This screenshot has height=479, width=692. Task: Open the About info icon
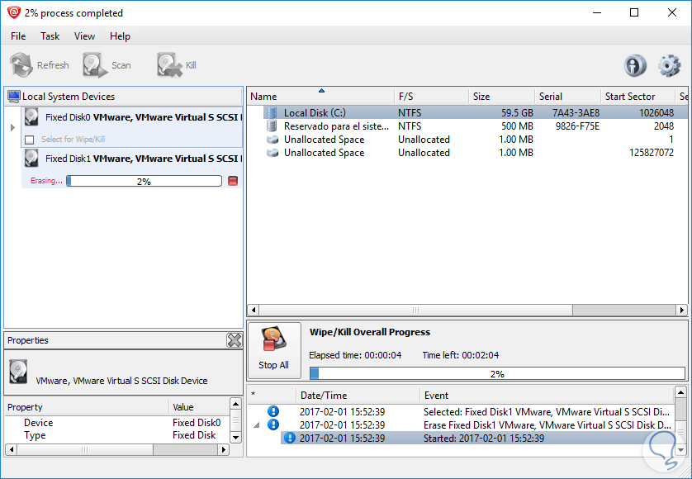[x=635, y=66]
